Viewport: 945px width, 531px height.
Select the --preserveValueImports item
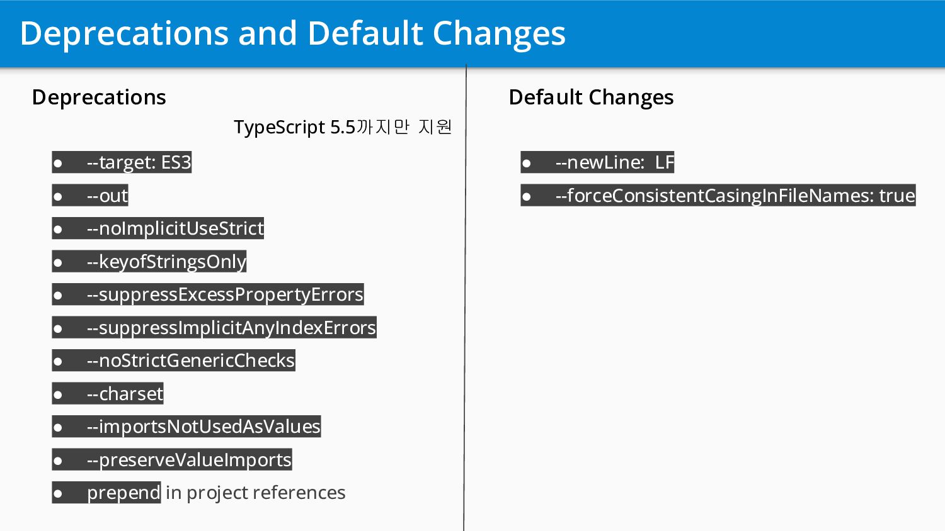click(x=172, y=460)
